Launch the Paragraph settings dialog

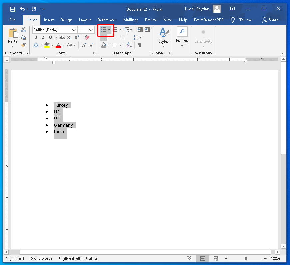click(x=151, y=53)
